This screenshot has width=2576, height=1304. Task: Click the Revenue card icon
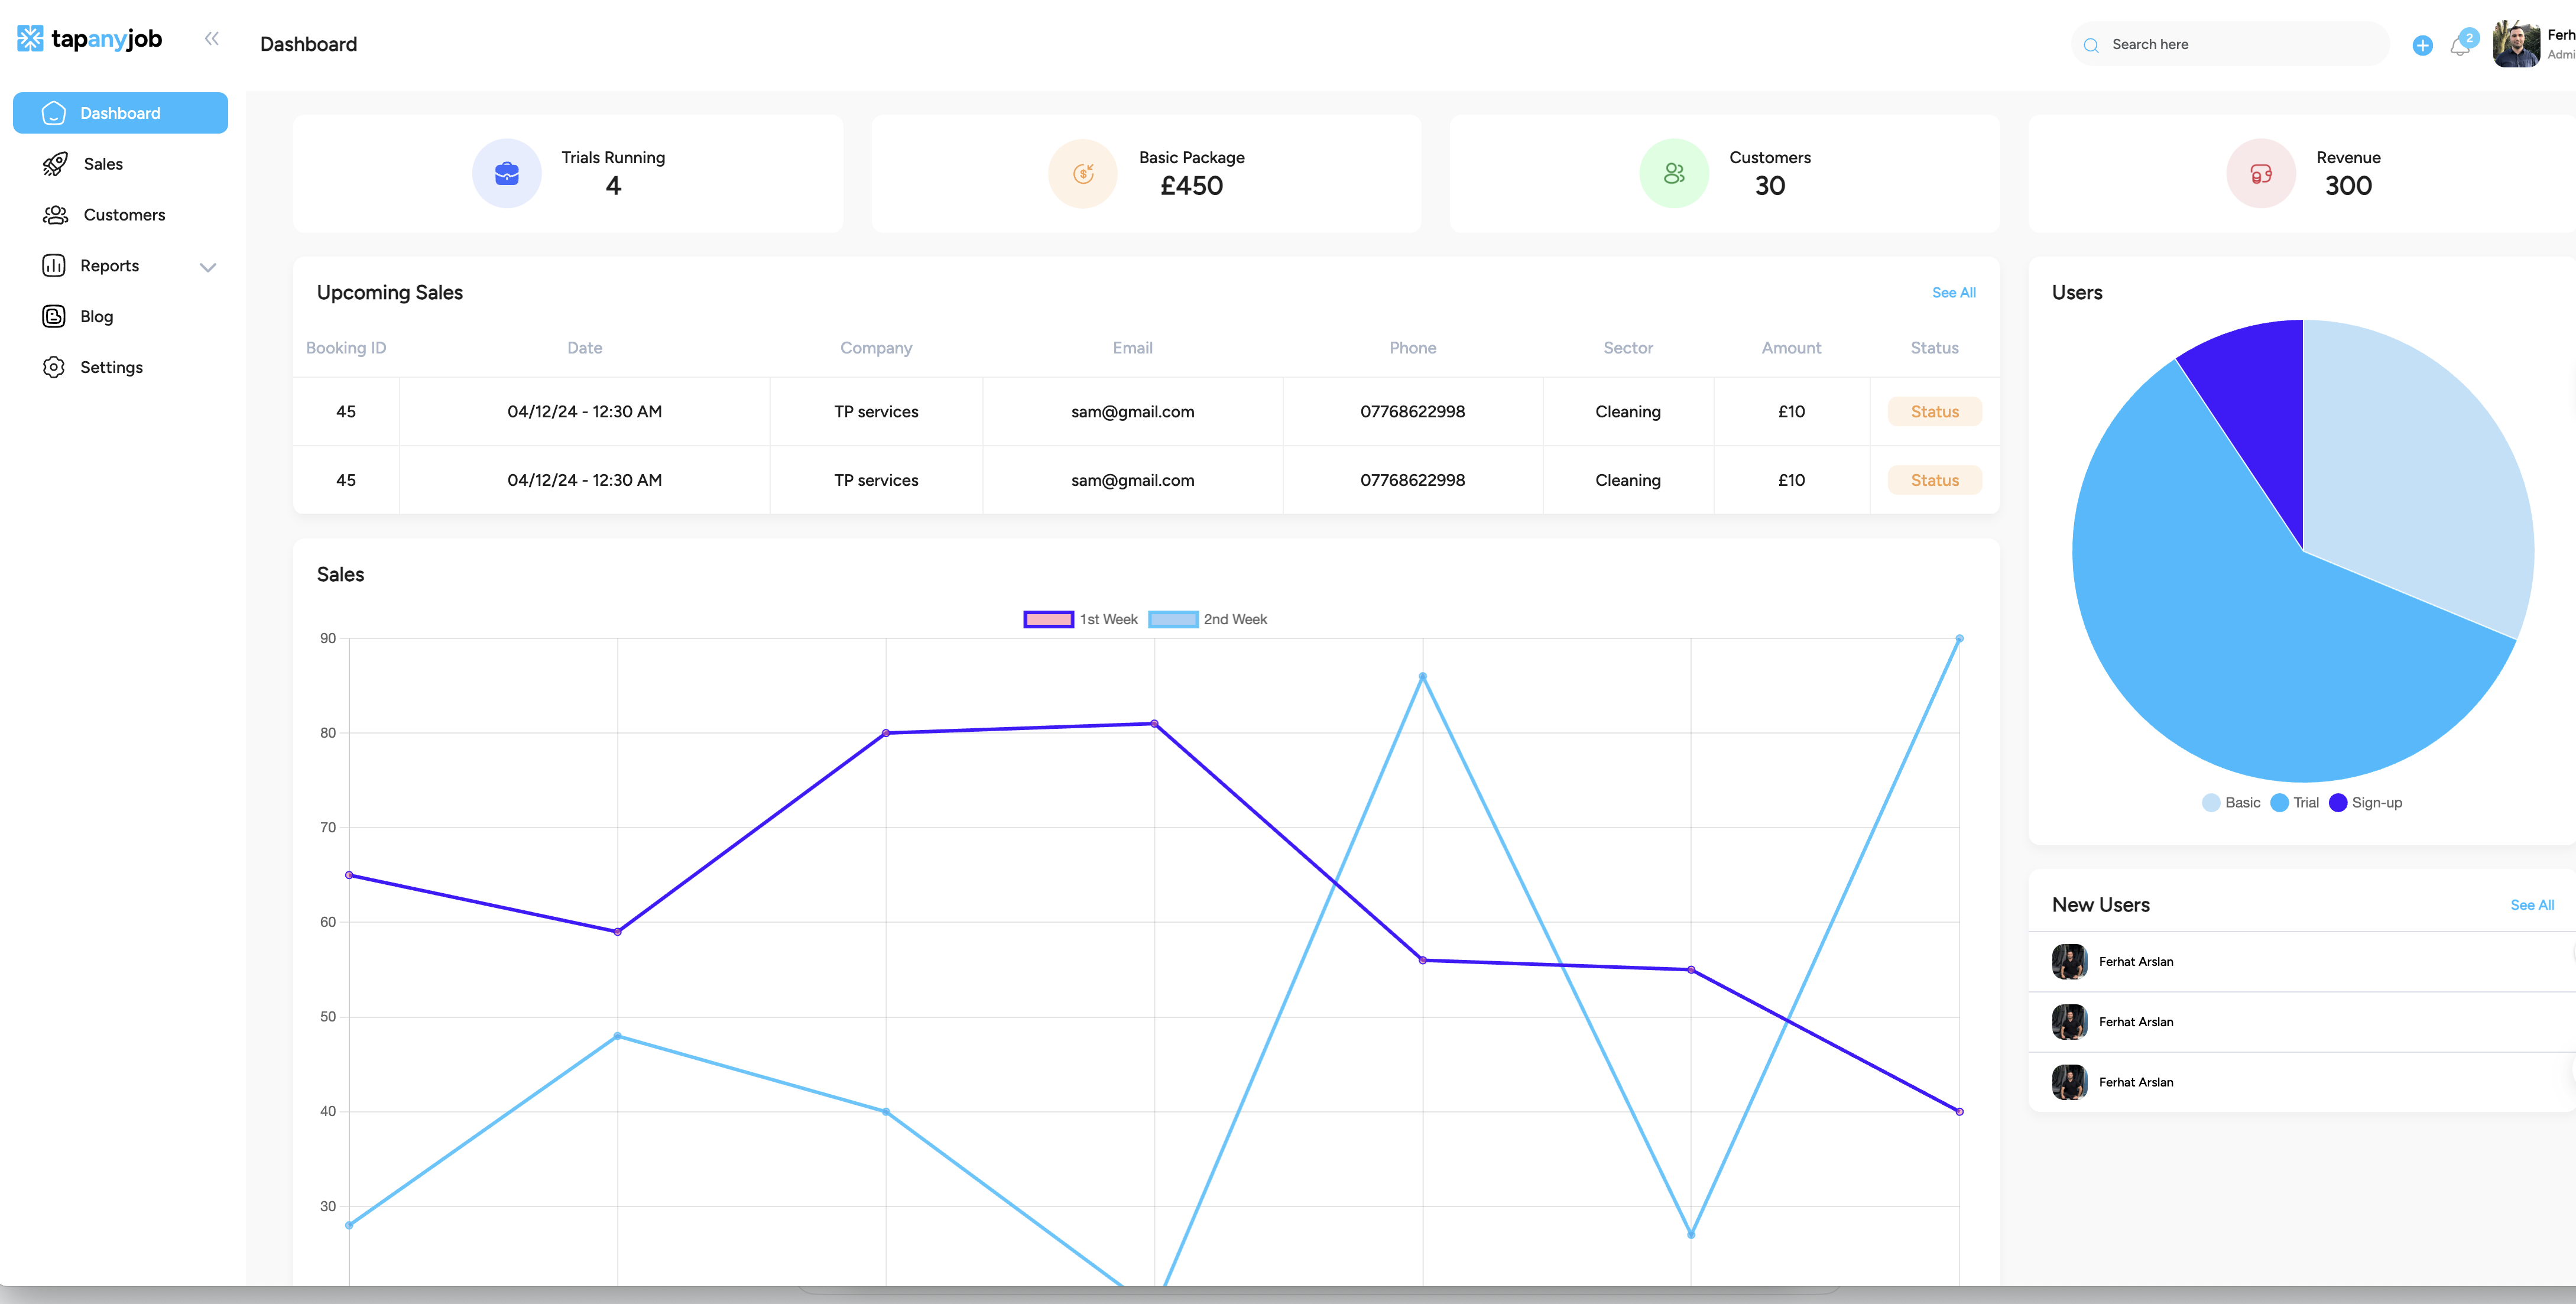point(2261,173)
